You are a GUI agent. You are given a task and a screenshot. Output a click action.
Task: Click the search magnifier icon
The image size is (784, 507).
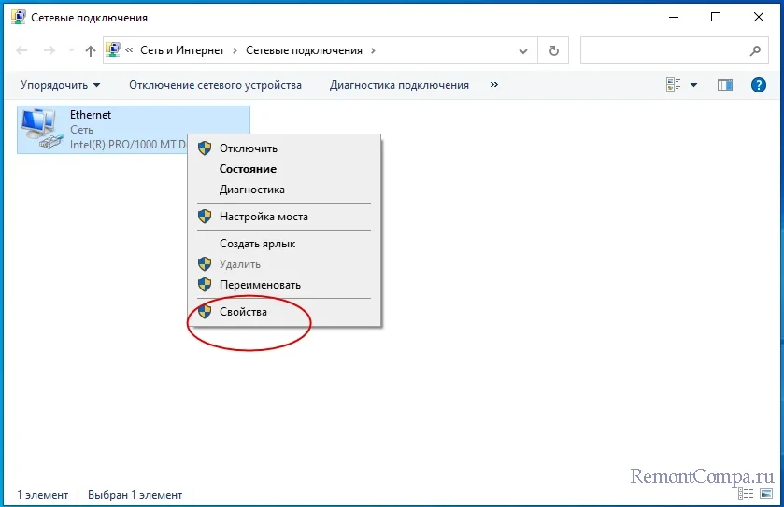[755, 51]
